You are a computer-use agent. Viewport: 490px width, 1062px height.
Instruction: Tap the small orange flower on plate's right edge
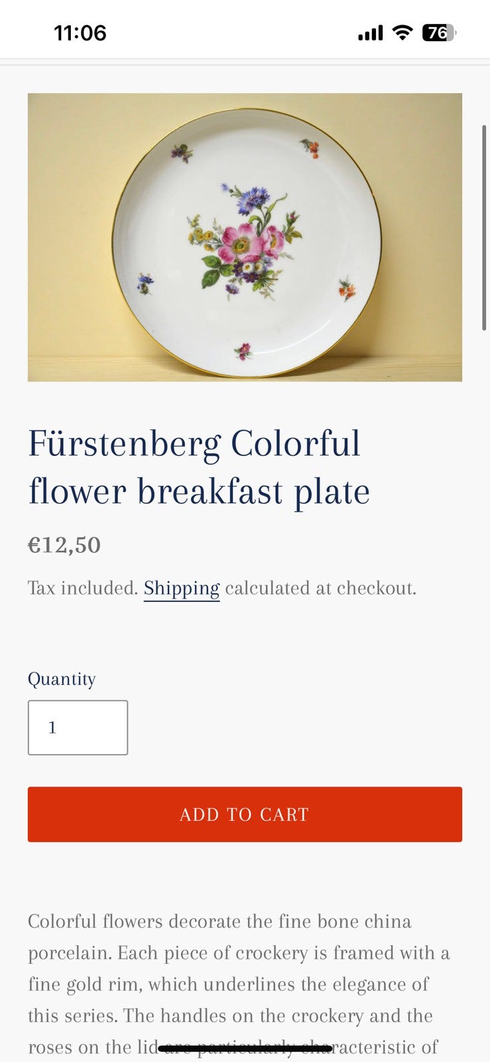347,289
